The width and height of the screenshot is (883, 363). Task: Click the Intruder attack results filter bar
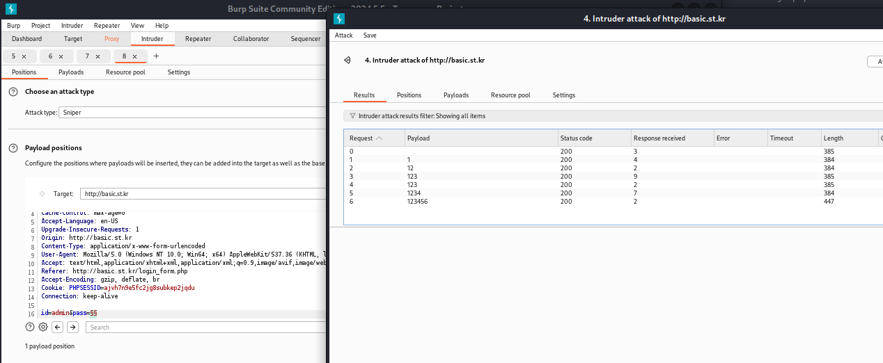613,116
